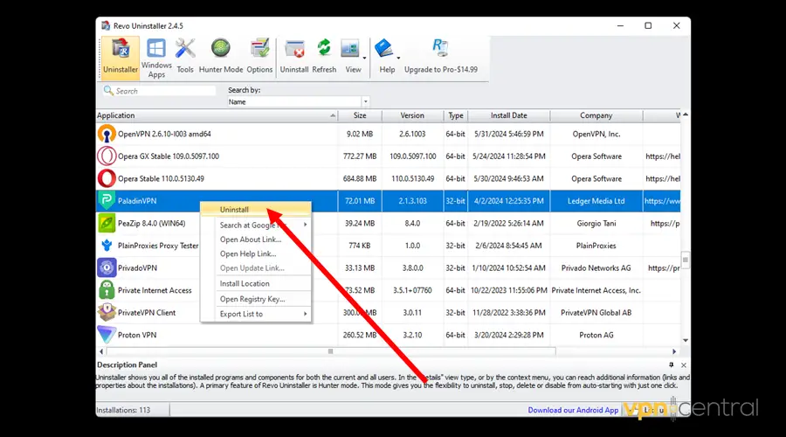The width and height of the screenshot is (786, 437).
Task: Sort by Company column header
Action: click(596, 115)
